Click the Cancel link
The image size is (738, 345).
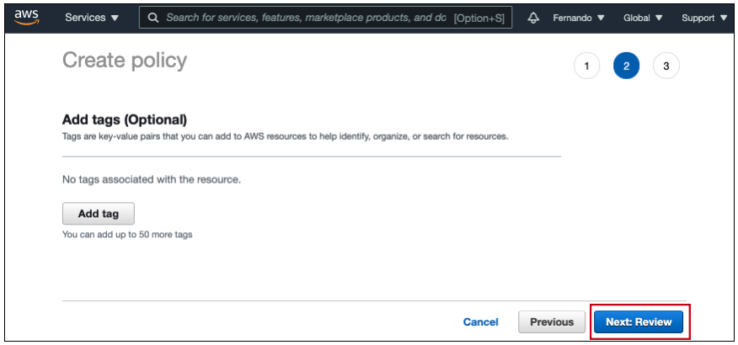480,322
